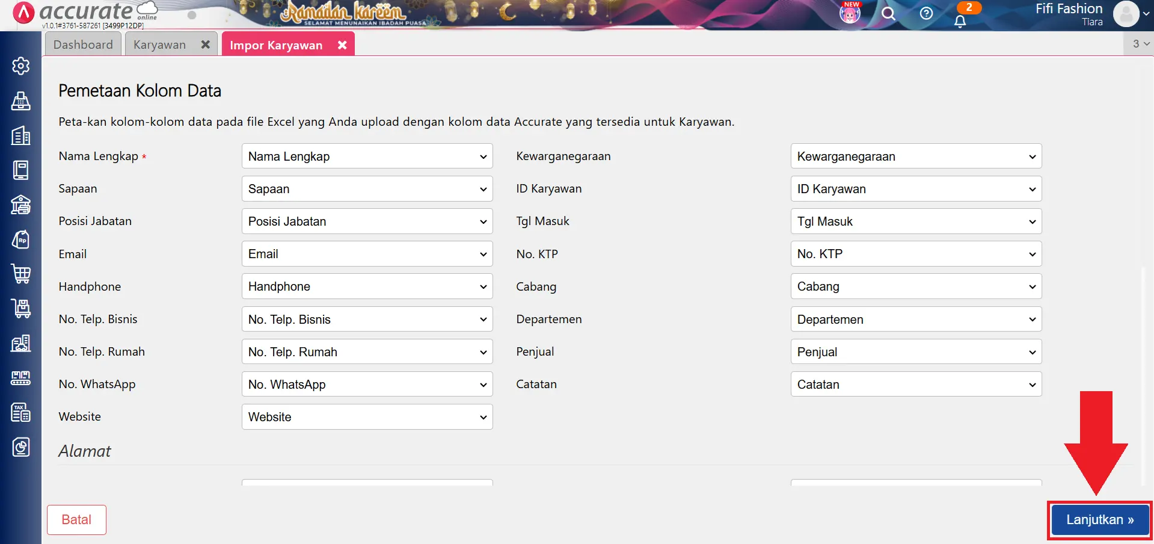Switch to the Karyawan tab

tap(159, 44)
